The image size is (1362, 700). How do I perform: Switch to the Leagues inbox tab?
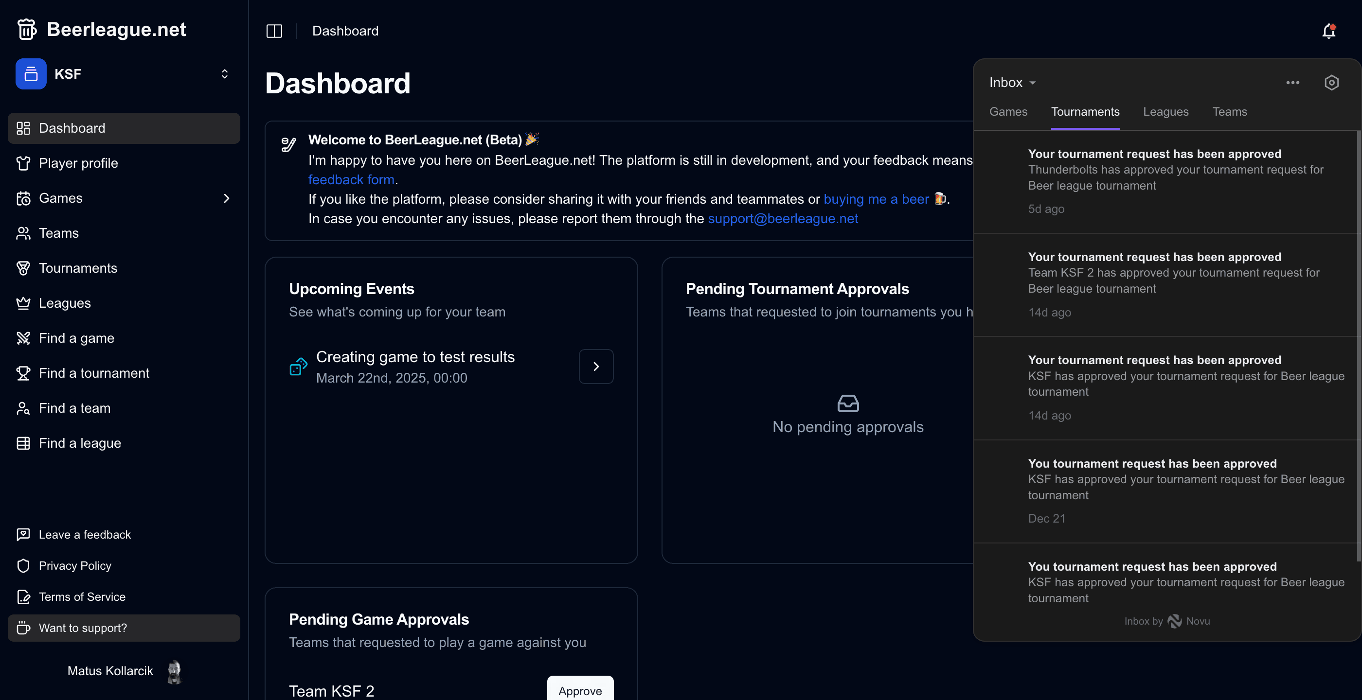1166,112
